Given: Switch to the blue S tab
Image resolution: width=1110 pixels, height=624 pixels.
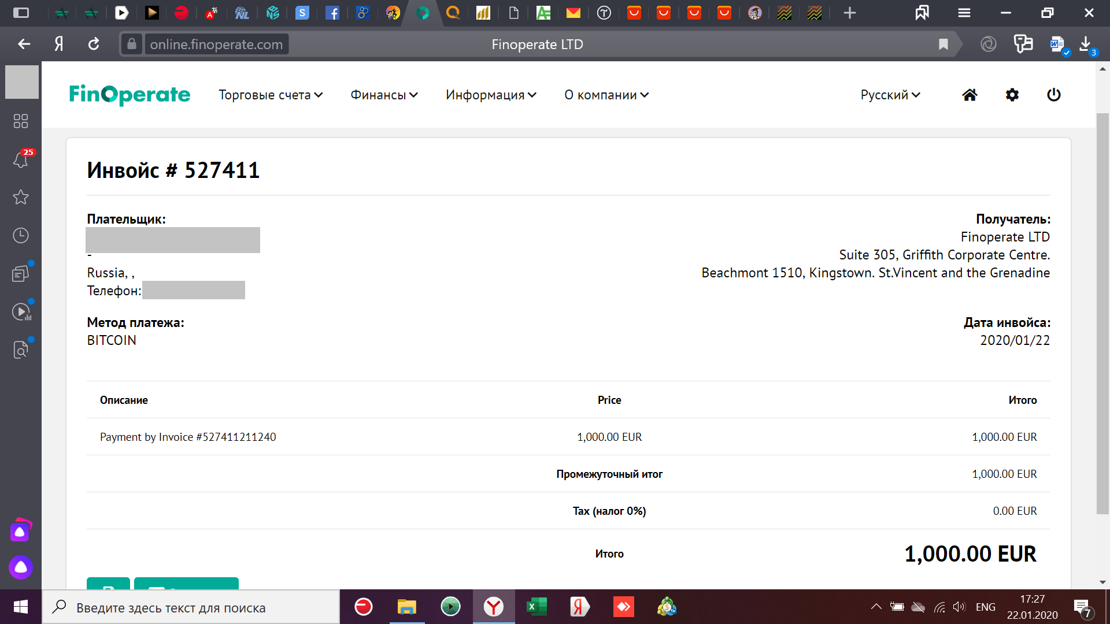Looking at the screenshot, I should point(302,13).
